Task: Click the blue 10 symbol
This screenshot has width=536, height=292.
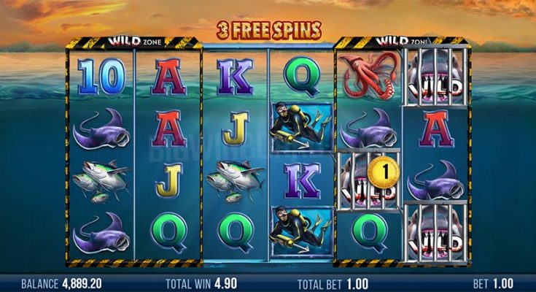Action: click(x=101, y=77)
